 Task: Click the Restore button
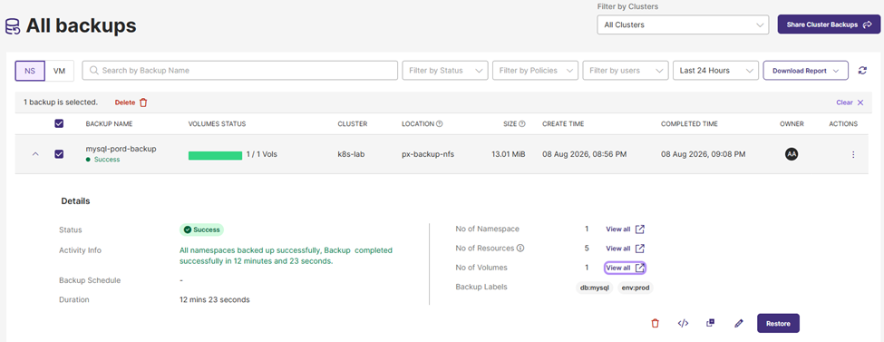pyautogui.click(x=778, y=323)
